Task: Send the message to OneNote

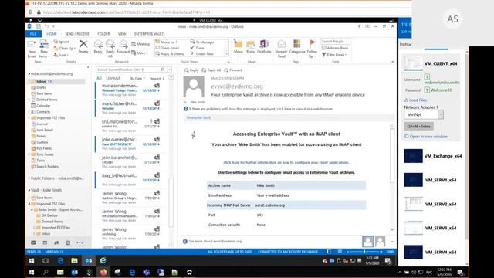Action: coord(264,46)
